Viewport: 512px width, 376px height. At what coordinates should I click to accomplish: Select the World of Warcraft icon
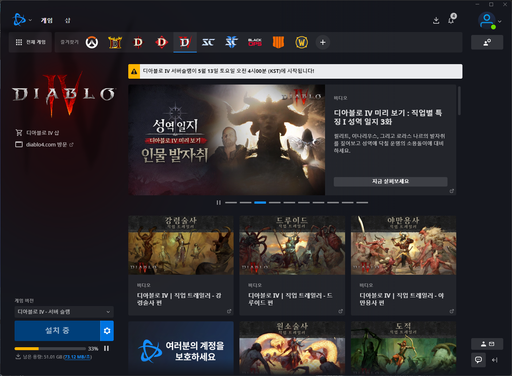click(x=302, y=42)
